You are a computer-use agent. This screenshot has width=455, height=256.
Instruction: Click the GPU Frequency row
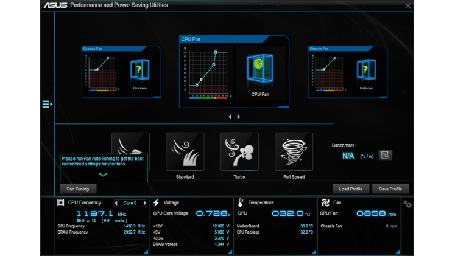(x=101, y=226)
